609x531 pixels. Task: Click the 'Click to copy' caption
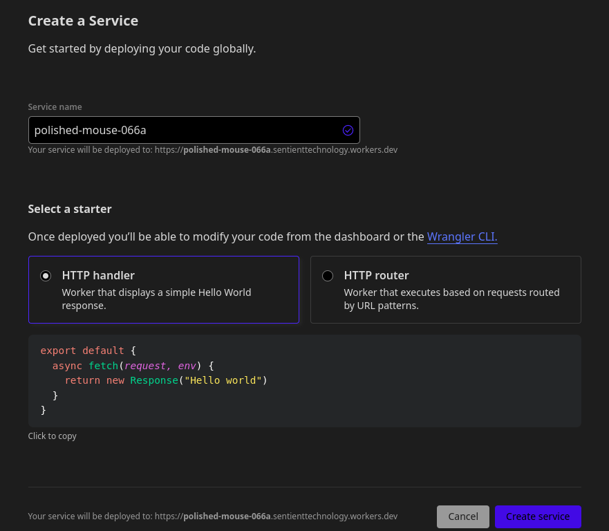[53, 436]
